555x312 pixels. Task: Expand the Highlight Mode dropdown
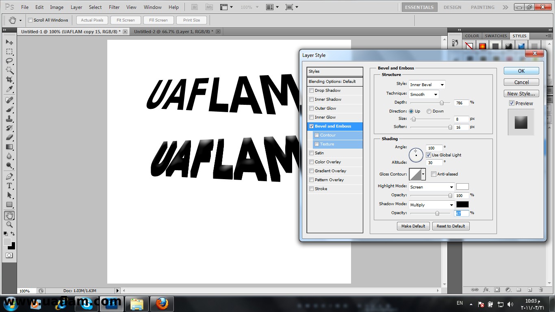coord(431,187)
